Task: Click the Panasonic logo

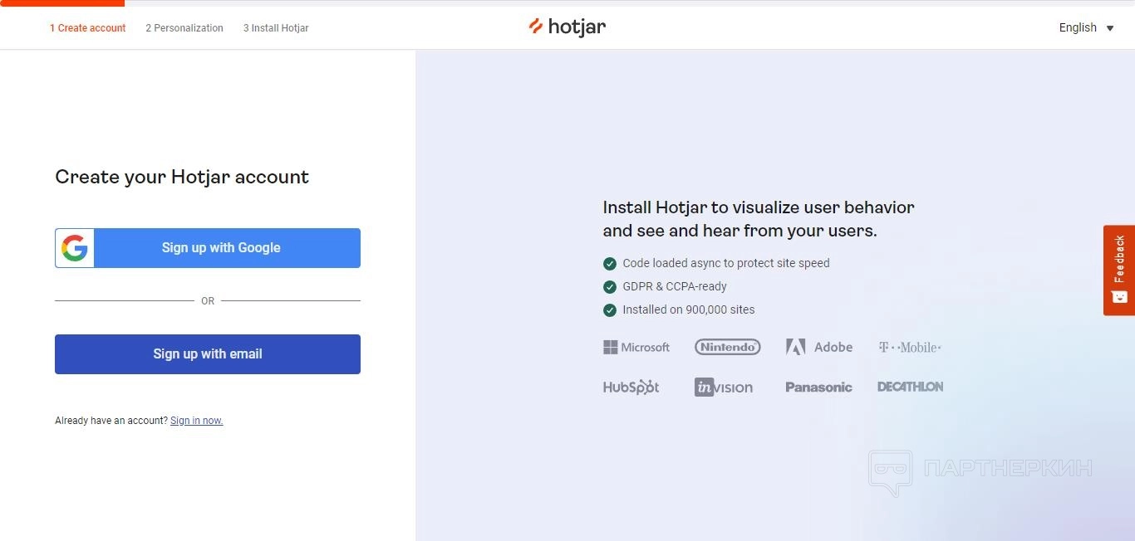Action: (818, 387)
